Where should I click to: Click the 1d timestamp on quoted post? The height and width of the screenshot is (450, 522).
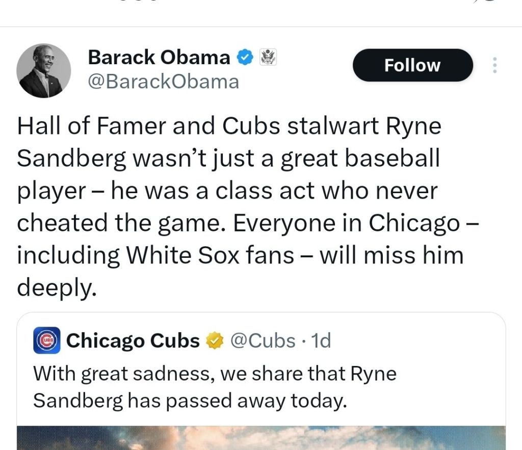[x=321, y=340]
